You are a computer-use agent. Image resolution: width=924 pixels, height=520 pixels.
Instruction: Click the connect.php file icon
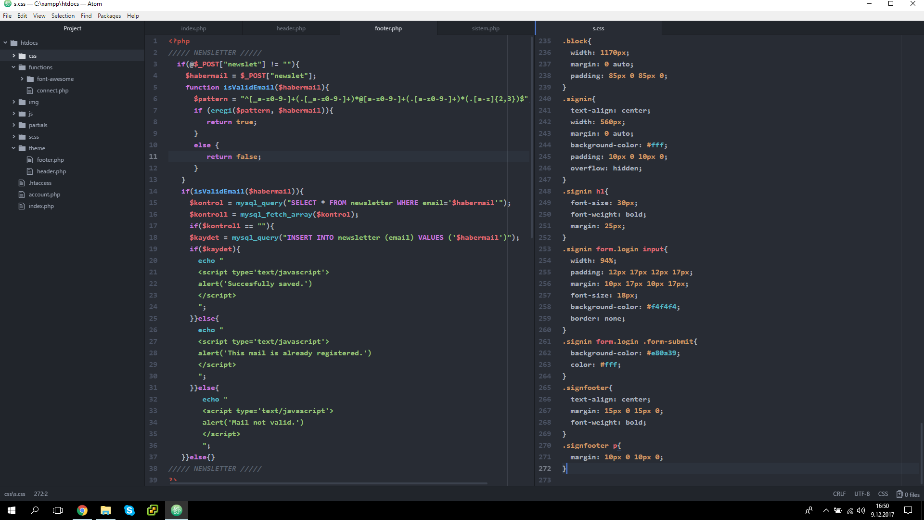30,91
